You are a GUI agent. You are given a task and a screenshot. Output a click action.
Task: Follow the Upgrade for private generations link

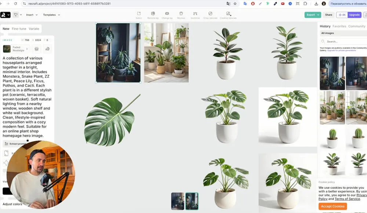point(341,51)
